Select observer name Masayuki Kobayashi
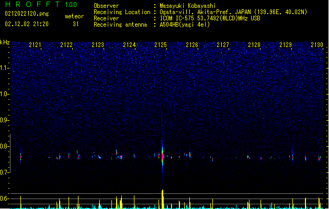Image resolution: width=329 pixels, height=209 pixels. (x=187, y=6)
